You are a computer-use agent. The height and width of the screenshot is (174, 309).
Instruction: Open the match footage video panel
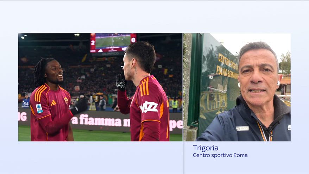(100, 87)
